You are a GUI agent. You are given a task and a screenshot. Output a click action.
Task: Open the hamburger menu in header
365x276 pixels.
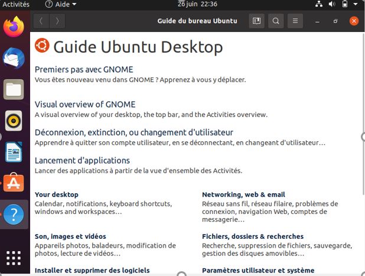pos(295,21)
